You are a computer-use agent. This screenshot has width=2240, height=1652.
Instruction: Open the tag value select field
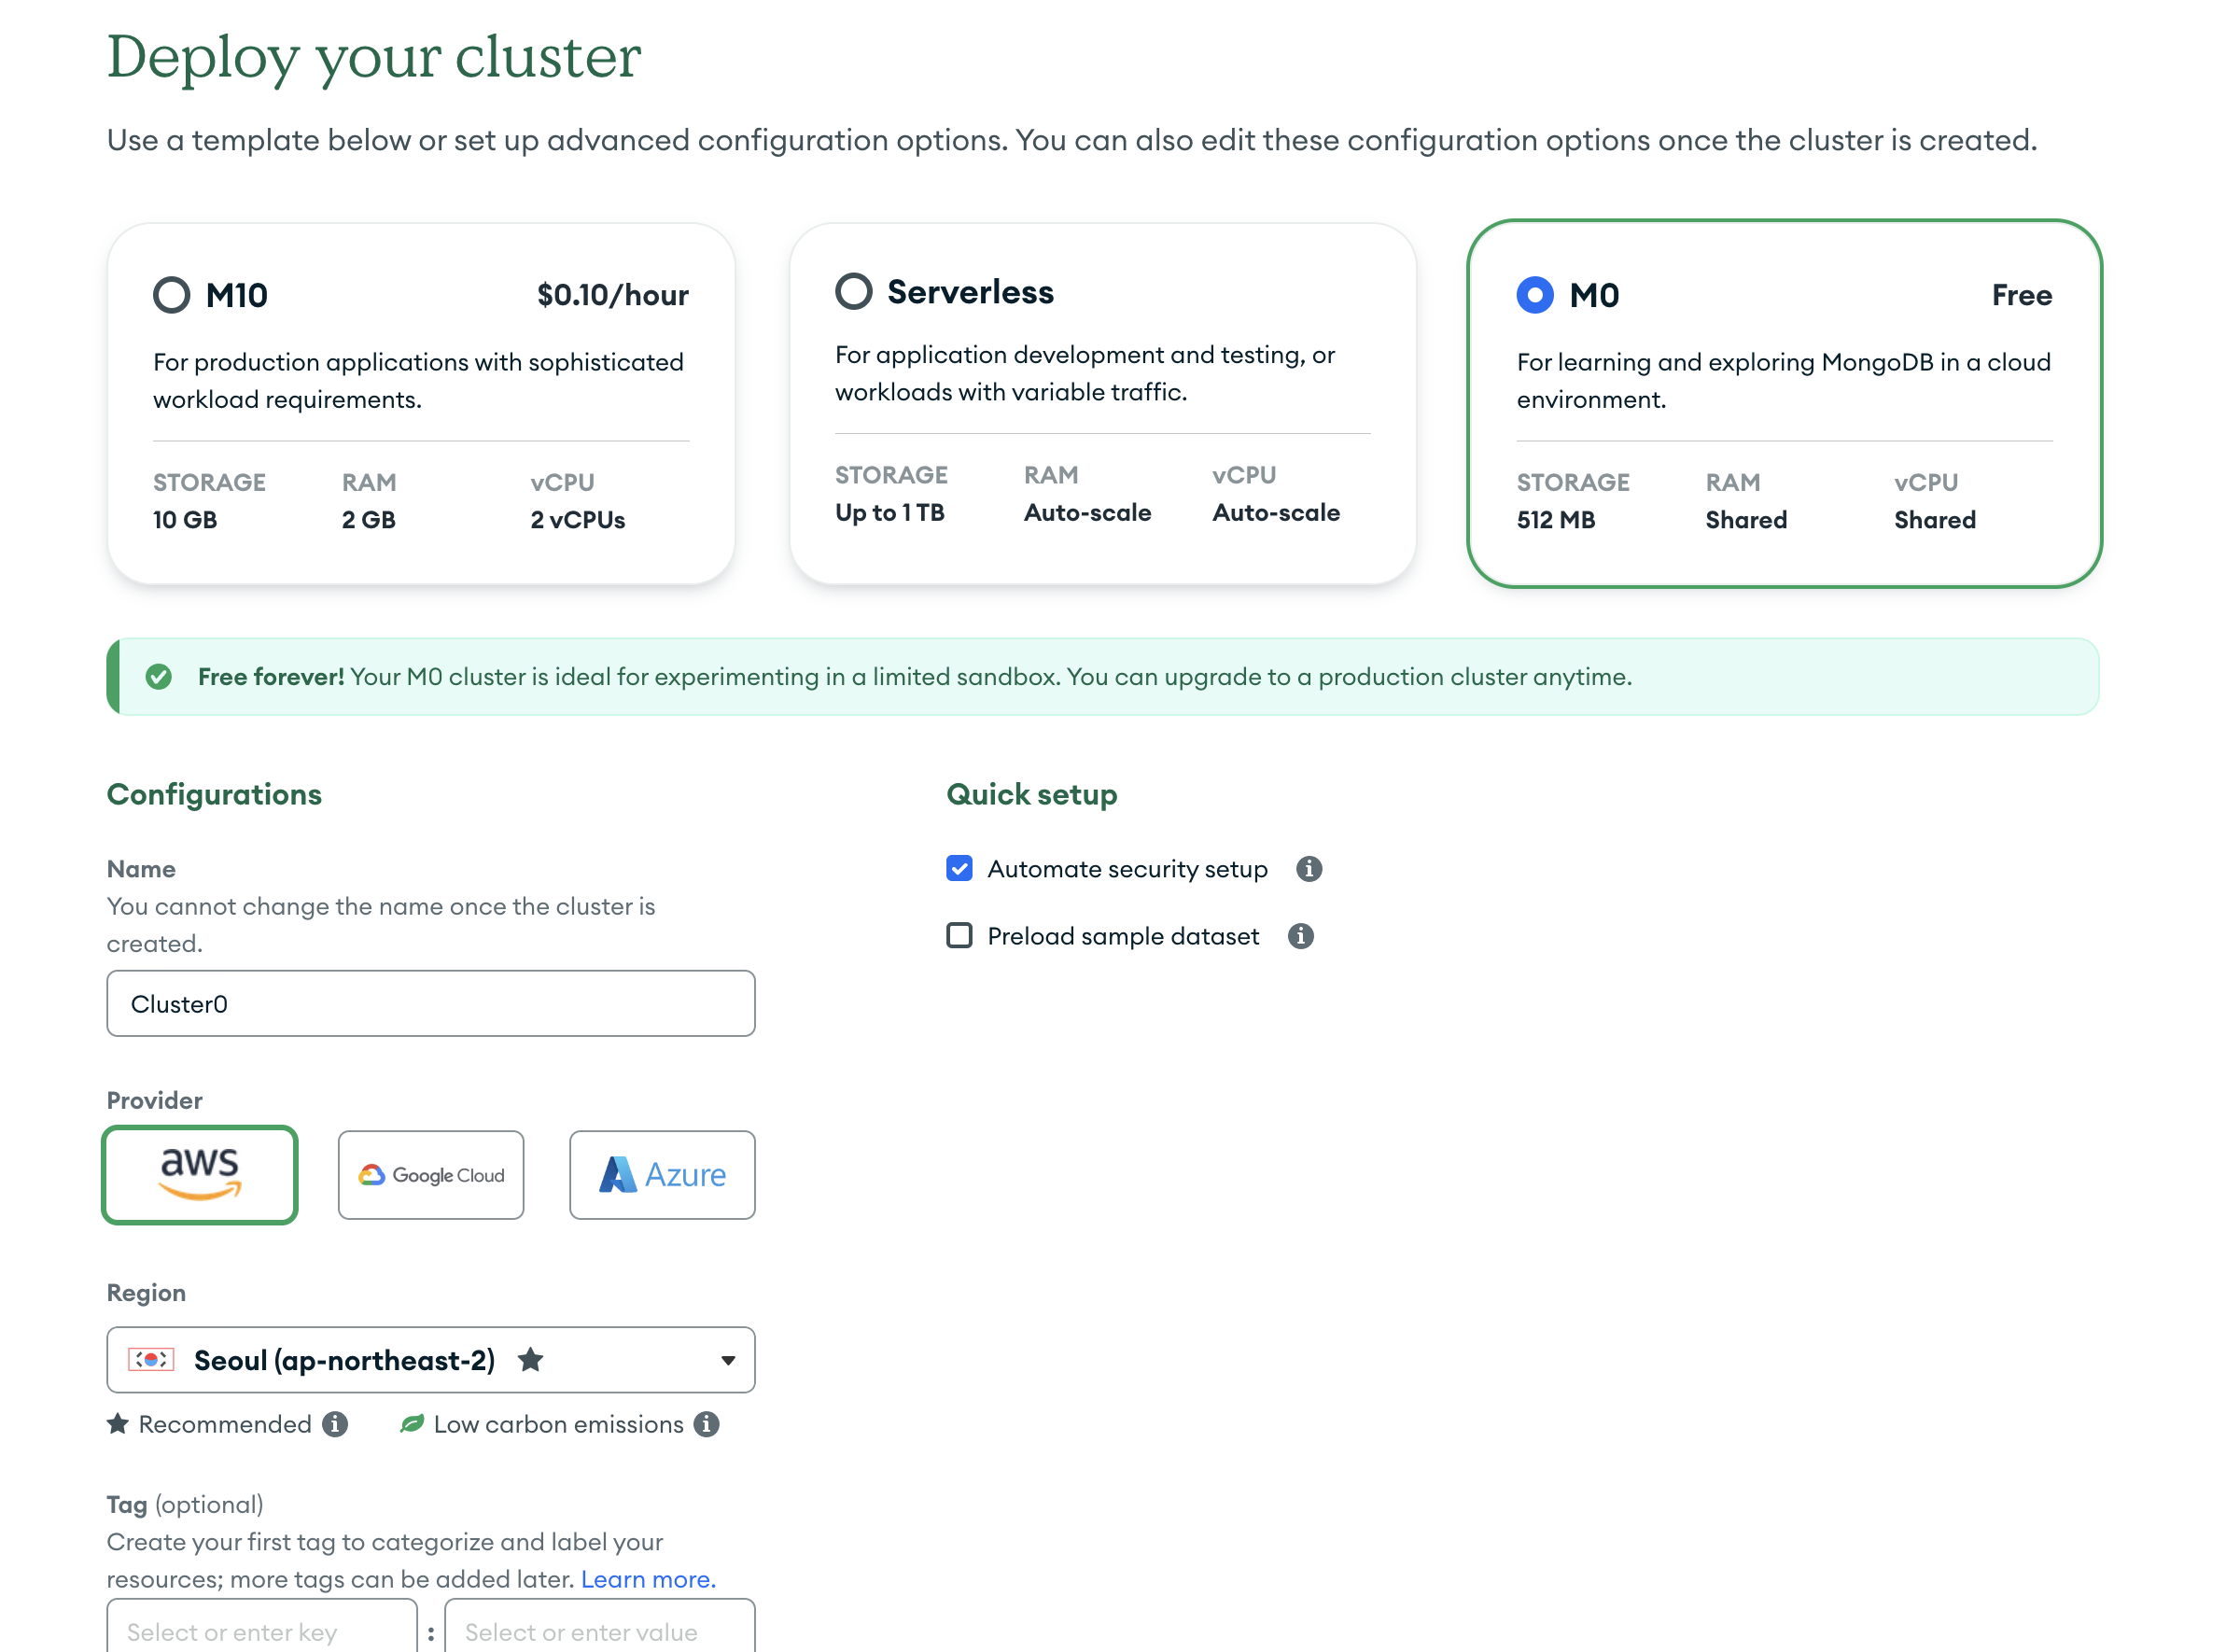click(599, 1630)
